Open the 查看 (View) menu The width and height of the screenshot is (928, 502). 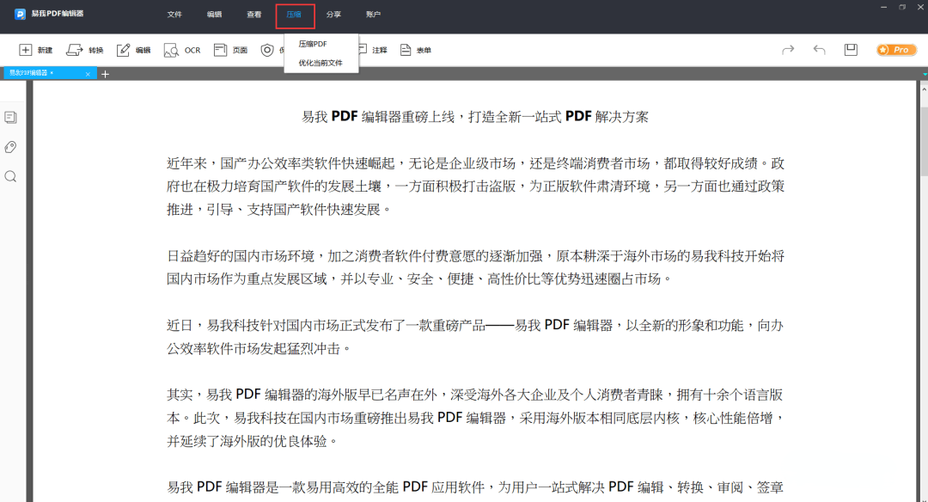click(253, 15)
